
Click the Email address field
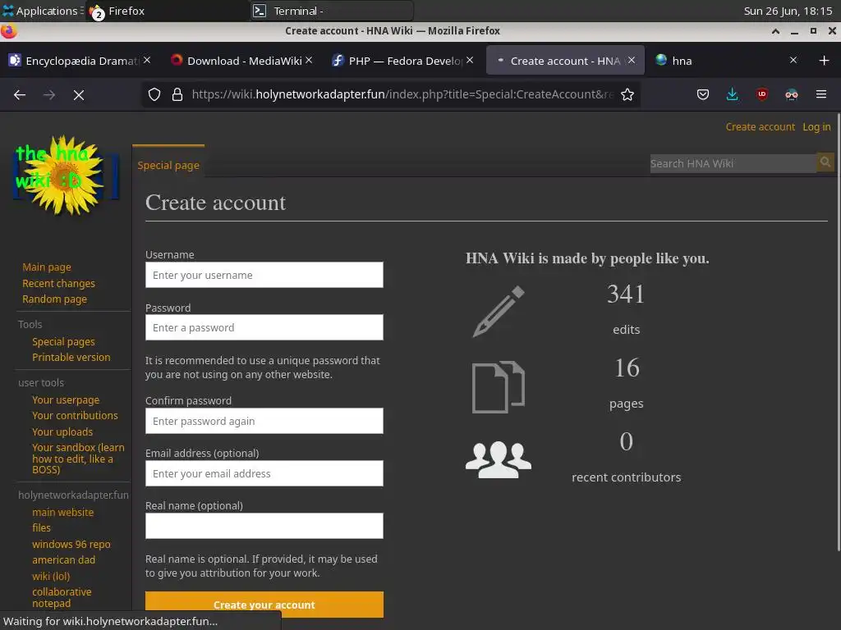264,473
